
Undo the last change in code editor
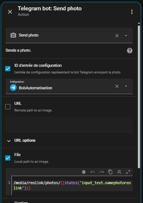pos(93,172)
